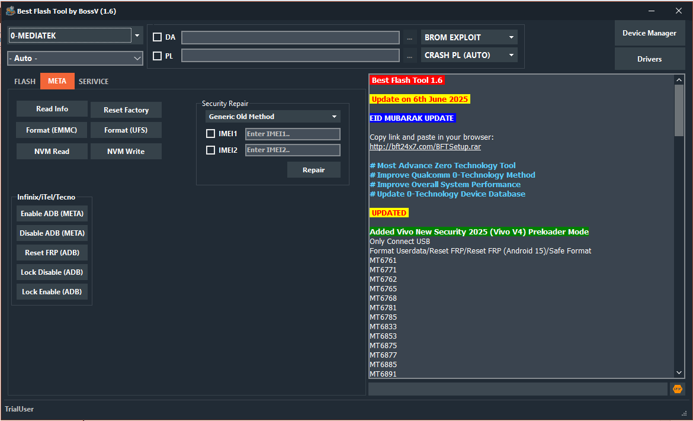693x421 pixels.
Task: Click 'Added Vivo New Security 2025' green line
Action: [x=479, y=232]
